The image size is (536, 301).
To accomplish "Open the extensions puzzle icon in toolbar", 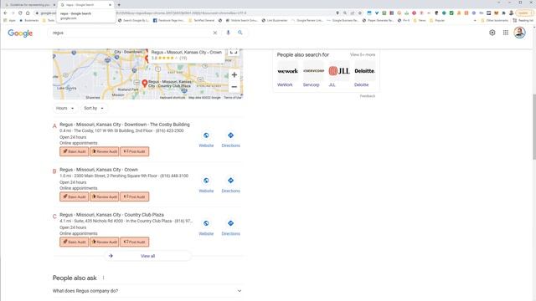I will coord(503,13).
